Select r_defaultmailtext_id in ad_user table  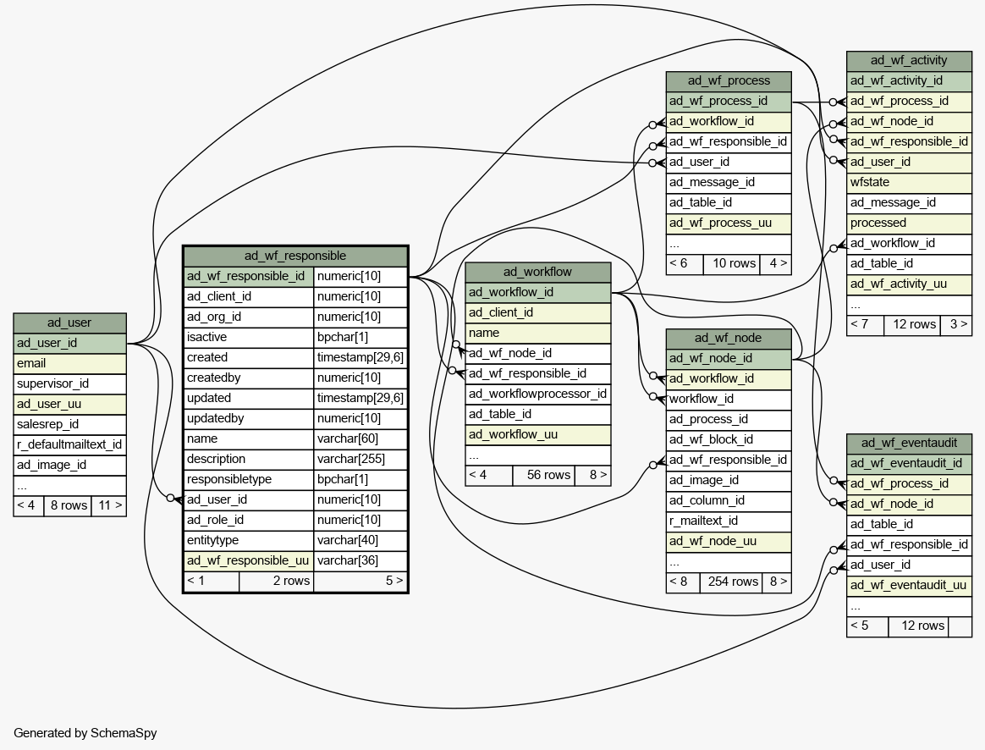(69, 444)
